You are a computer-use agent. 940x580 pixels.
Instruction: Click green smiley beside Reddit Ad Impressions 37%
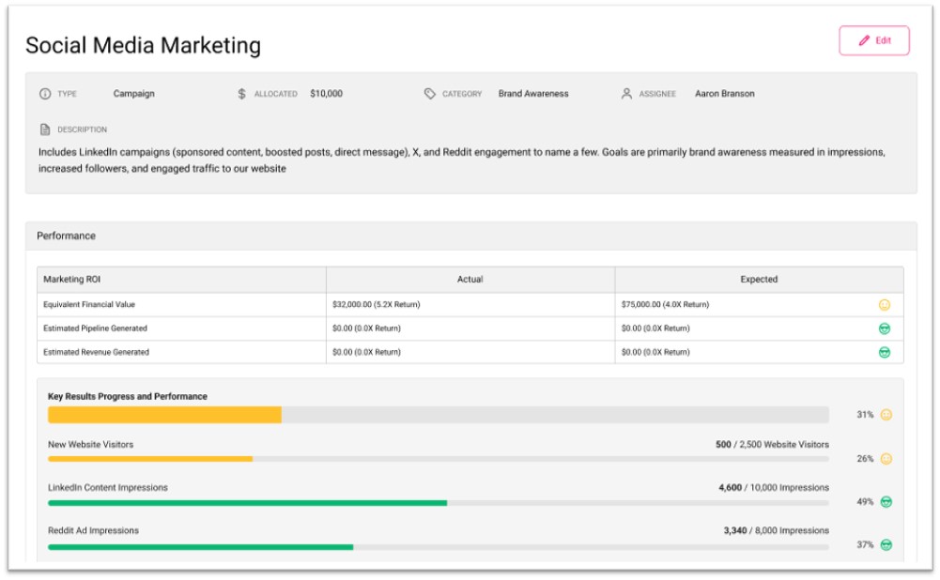click(886, 545)
